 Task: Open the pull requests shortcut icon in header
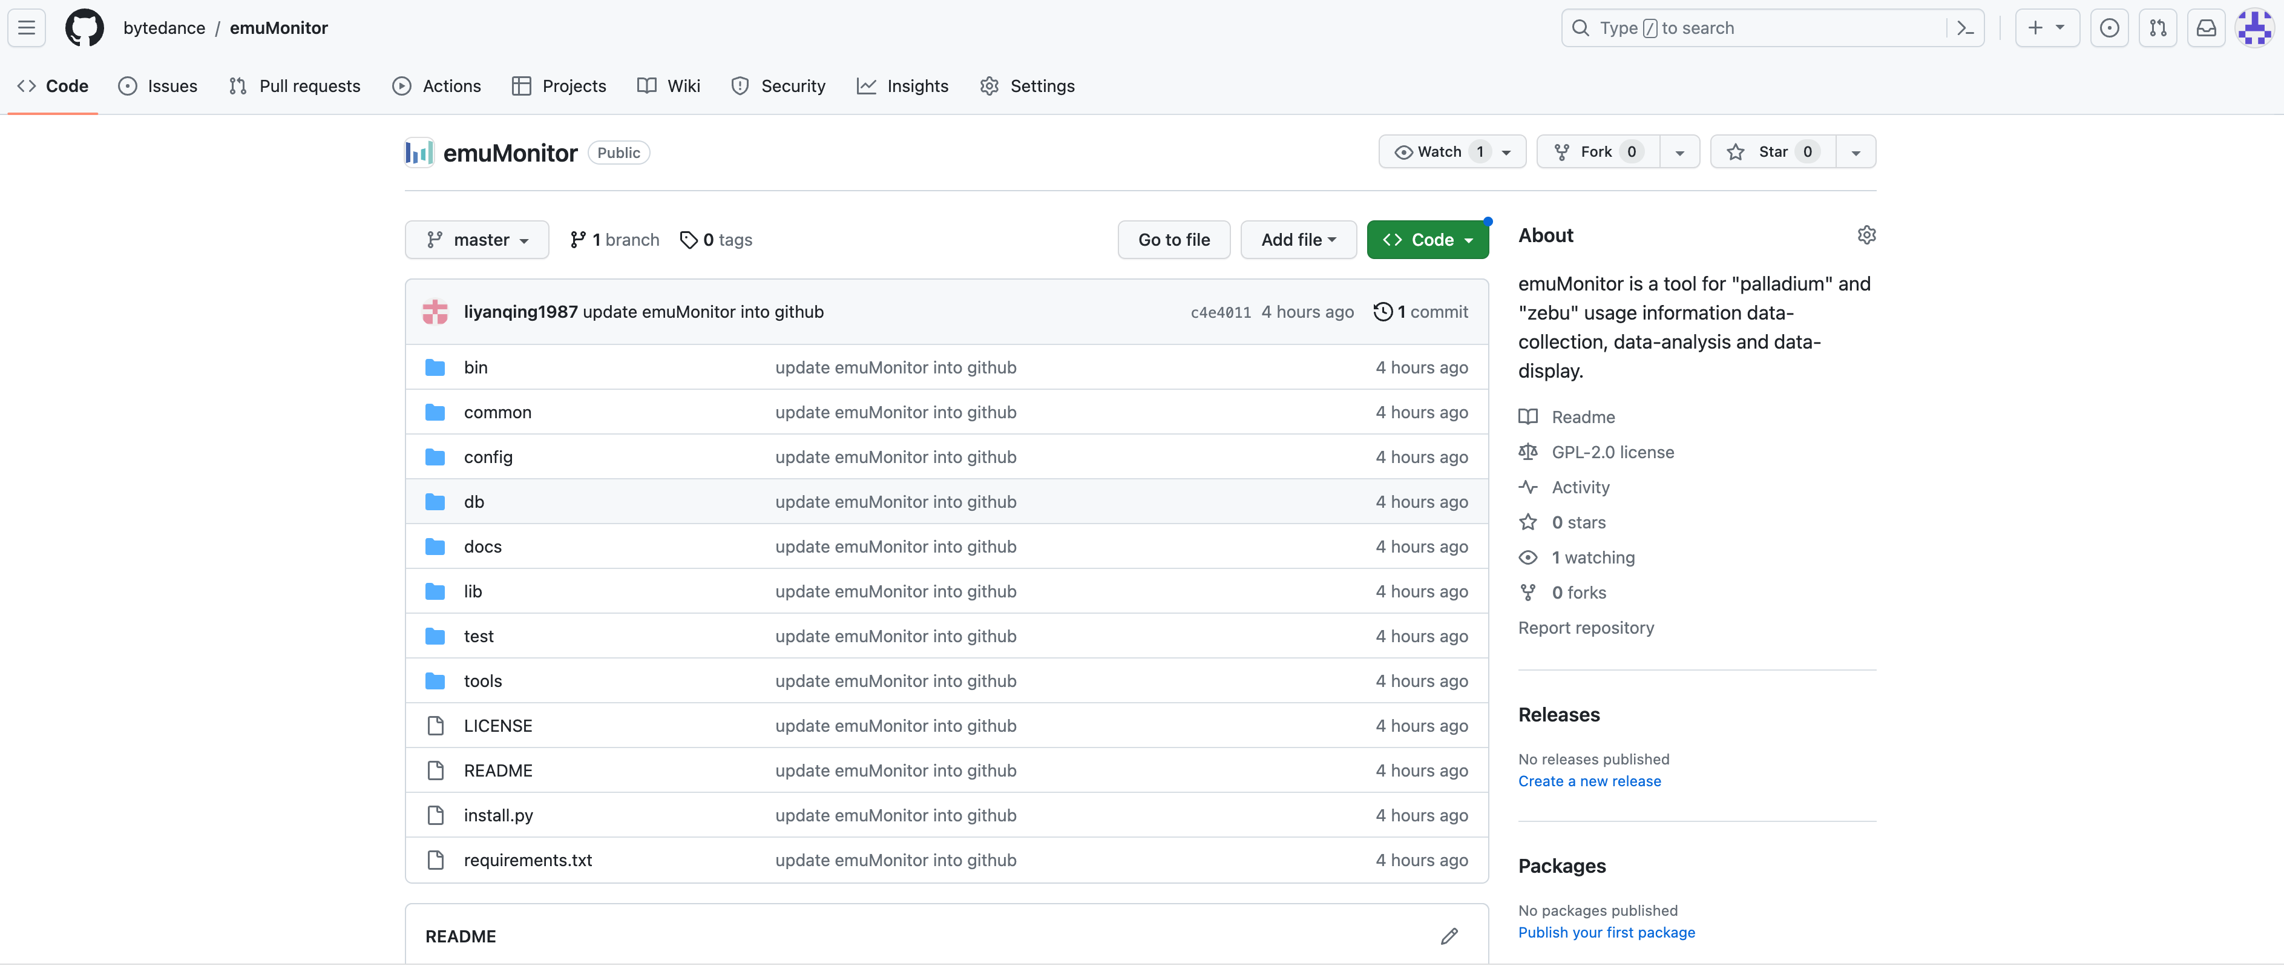click(2157, 27)
